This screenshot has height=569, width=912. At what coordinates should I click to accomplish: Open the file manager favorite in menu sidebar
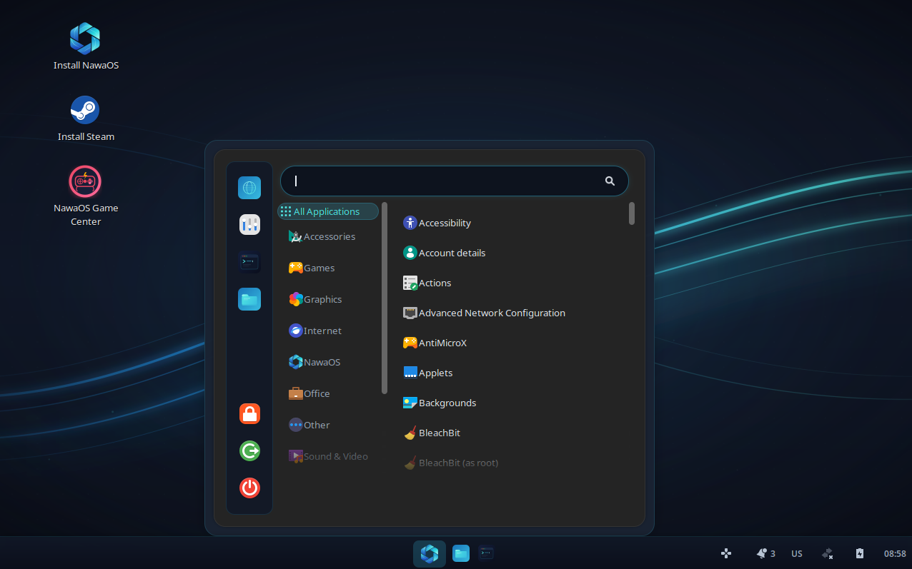click(x=249, y=299)
